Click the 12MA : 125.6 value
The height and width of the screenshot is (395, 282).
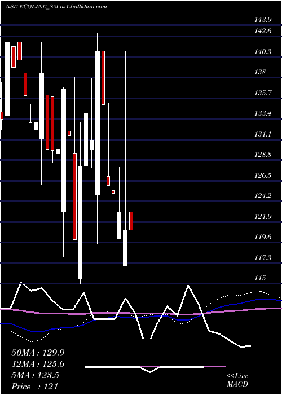[38, 364]
